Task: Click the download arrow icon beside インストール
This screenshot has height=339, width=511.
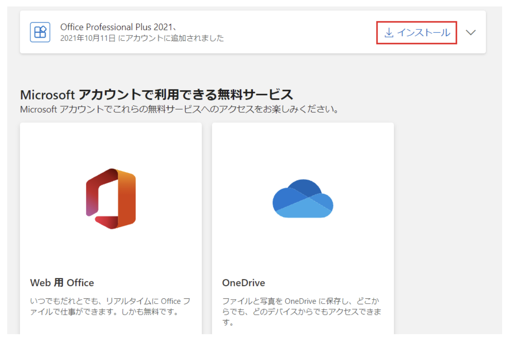Action: [388, 33]
